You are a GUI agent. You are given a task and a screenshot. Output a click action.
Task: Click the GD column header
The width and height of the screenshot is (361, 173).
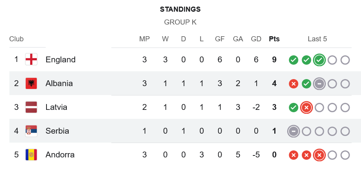click(x=256, y=39)
